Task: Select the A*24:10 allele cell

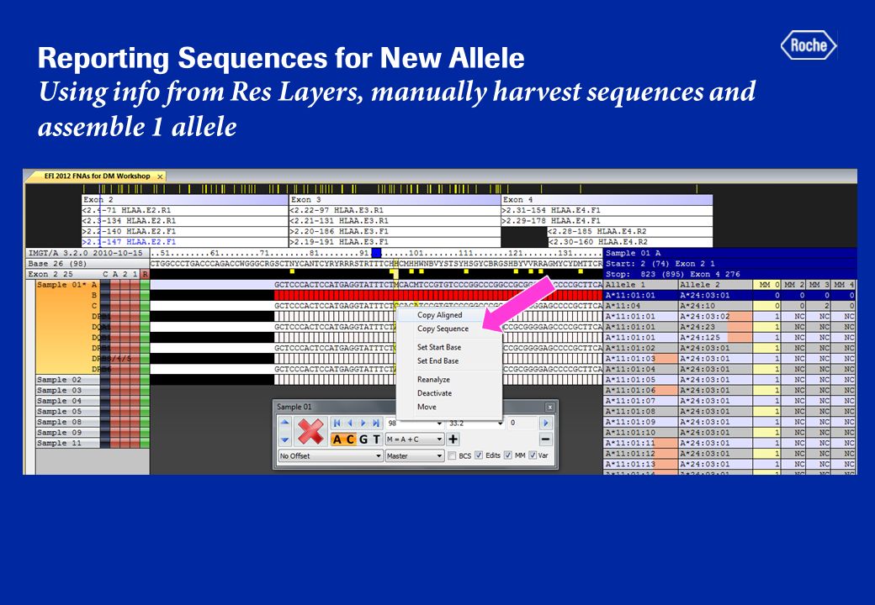Action: [x=715, y=306]
